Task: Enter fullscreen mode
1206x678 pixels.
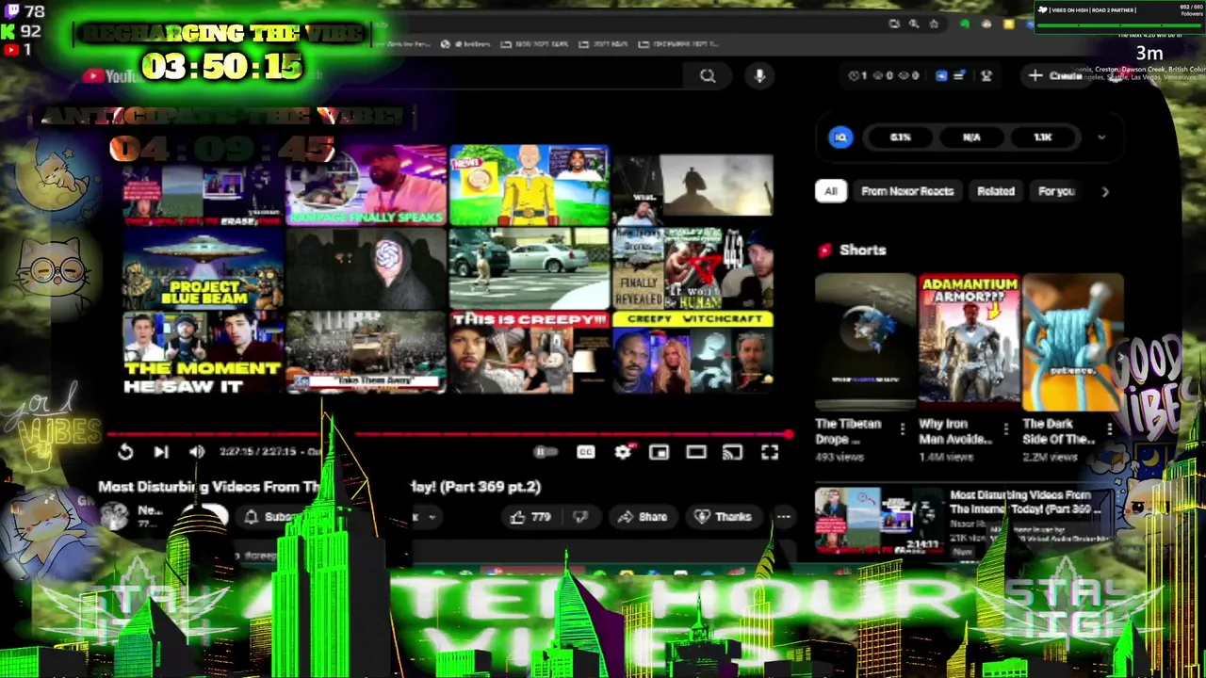Action: click(x=770, y=452)
